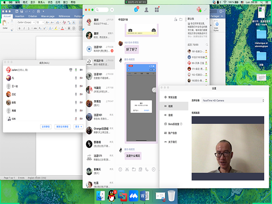Toggle Julien's camera in members window
This screenshot has width=272, height=204.
click(x=81, y=70)
